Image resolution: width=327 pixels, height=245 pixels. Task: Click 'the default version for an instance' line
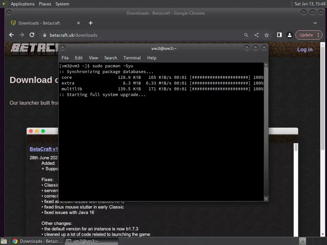pos(91,229)
